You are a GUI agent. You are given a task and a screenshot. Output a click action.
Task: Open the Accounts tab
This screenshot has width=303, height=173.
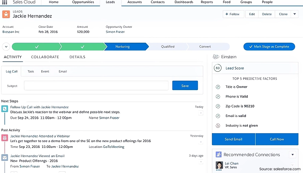(135, 2)
